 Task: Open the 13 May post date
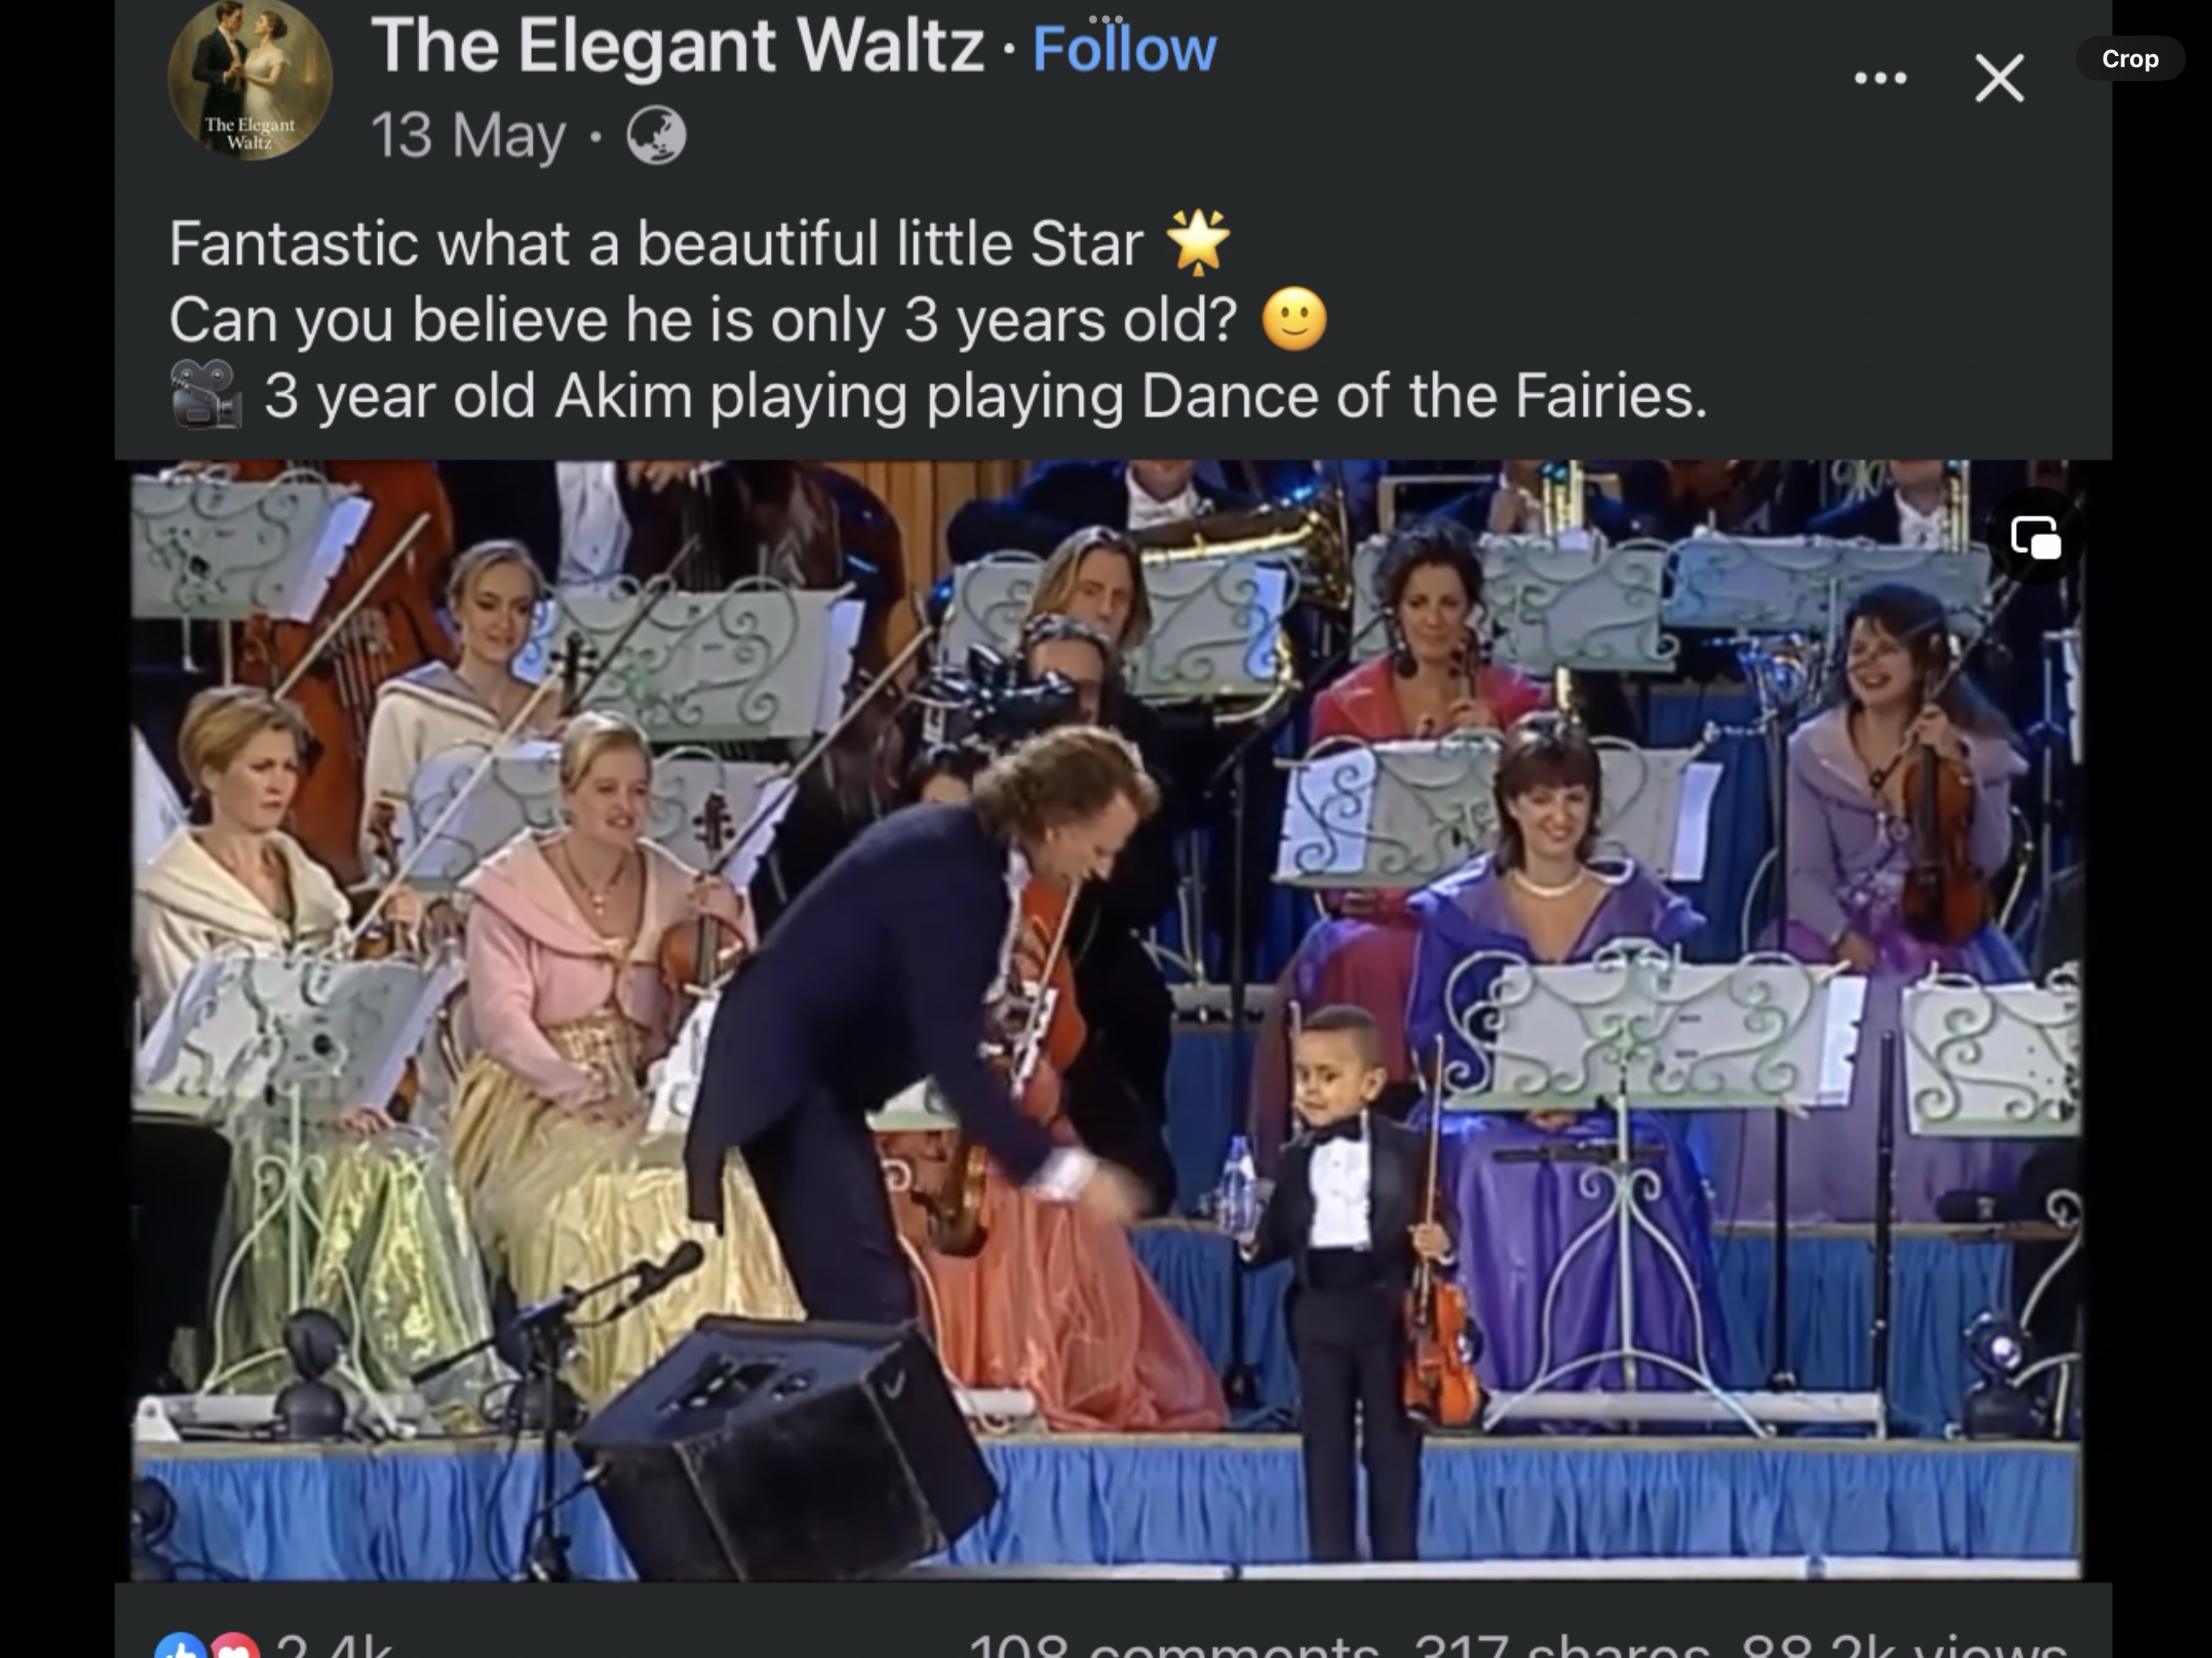467,135
